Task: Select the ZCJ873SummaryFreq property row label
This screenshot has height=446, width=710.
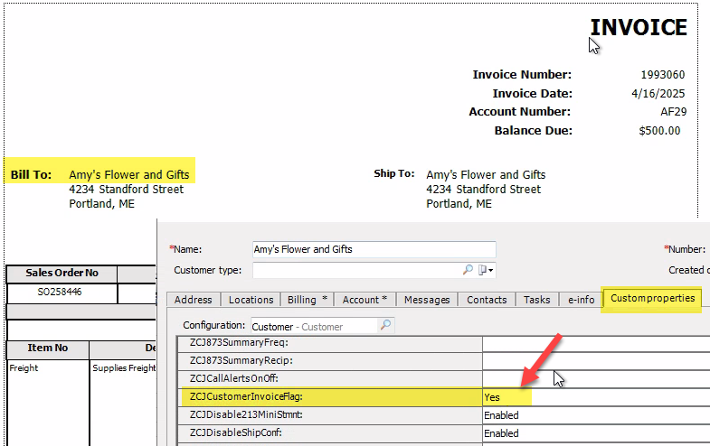Action: click(x=239, y=342)
